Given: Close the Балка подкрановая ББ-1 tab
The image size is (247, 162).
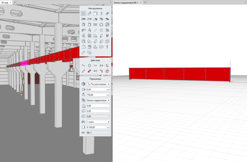Looking at the screenshot, I should 141,2.
